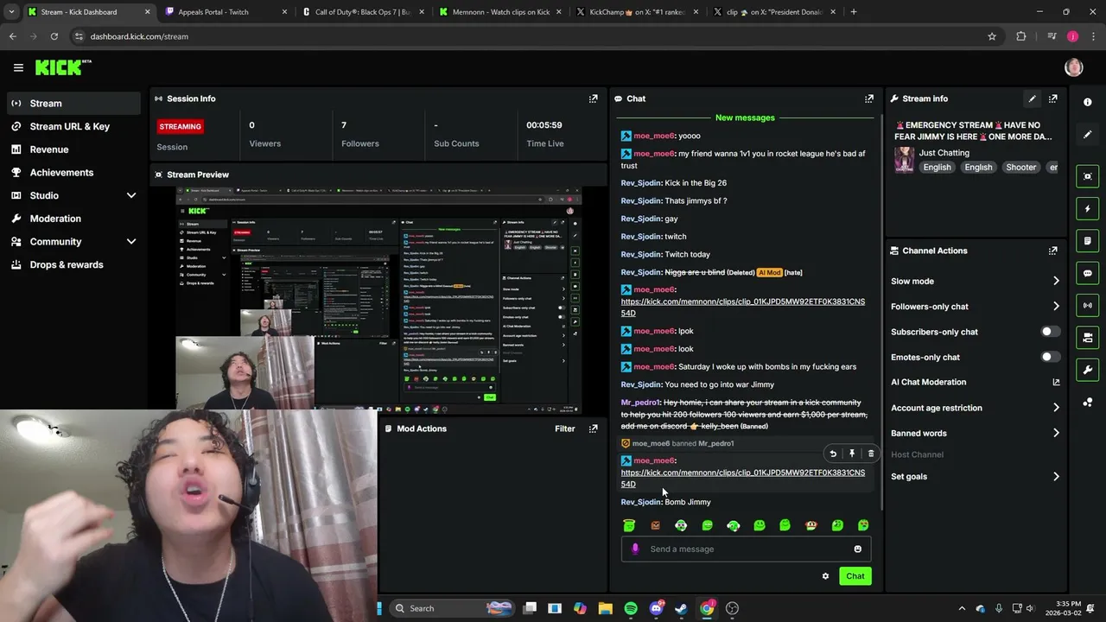Delete the hovered chat message
The width and height of the screenshot is (1106, 622).
click(871, 454)
